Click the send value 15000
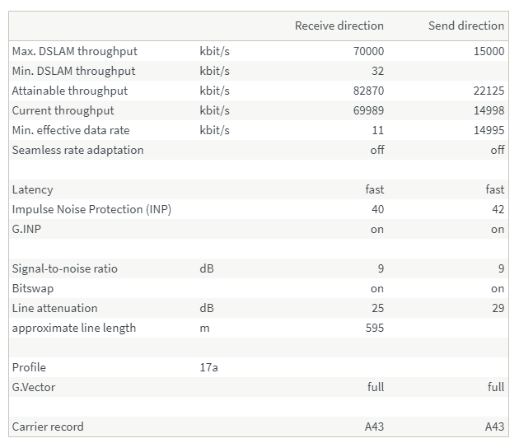 489,51
